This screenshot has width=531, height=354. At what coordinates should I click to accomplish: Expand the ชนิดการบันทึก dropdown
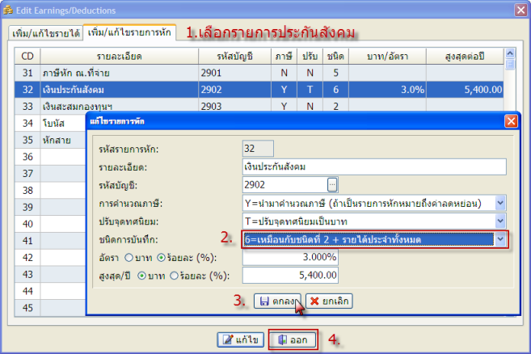pyautogui.click(x=500, y=239)
